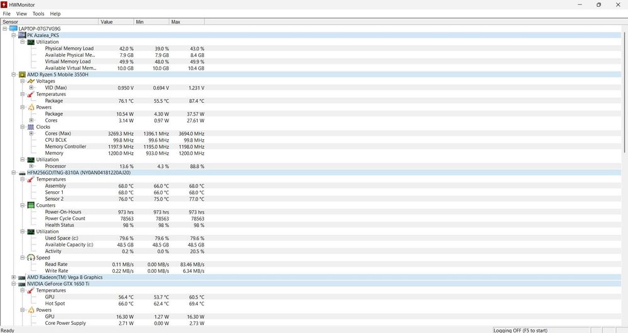
Task: Collapse the AMD Ryzen 5 Mobile 3550H node
Action: 14,75
